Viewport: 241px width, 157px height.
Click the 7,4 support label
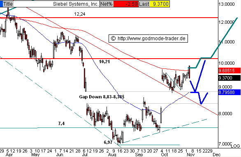coord(61,123)
